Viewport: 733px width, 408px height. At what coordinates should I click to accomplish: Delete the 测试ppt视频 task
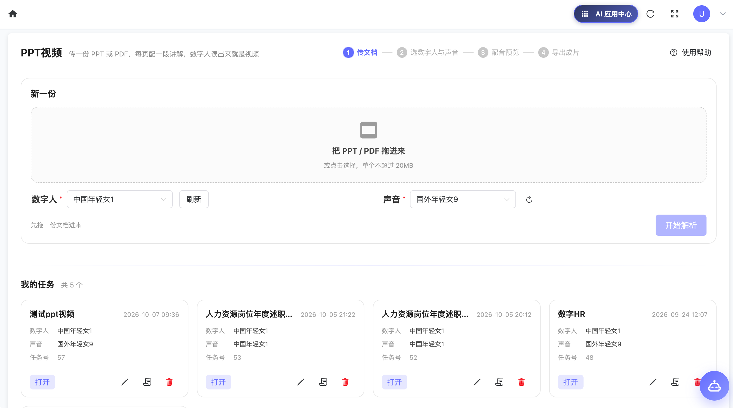(x=169, y=382)
